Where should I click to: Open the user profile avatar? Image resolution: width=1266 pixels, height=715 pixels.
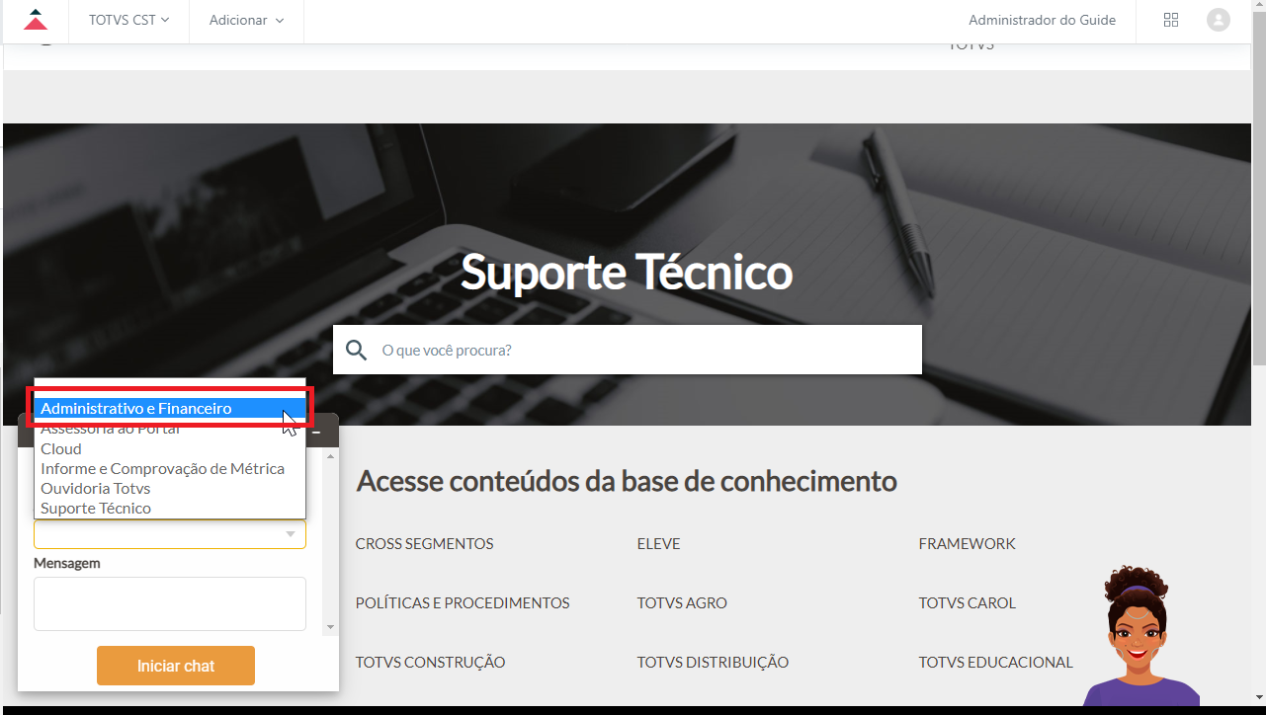tap(1219, 20)
